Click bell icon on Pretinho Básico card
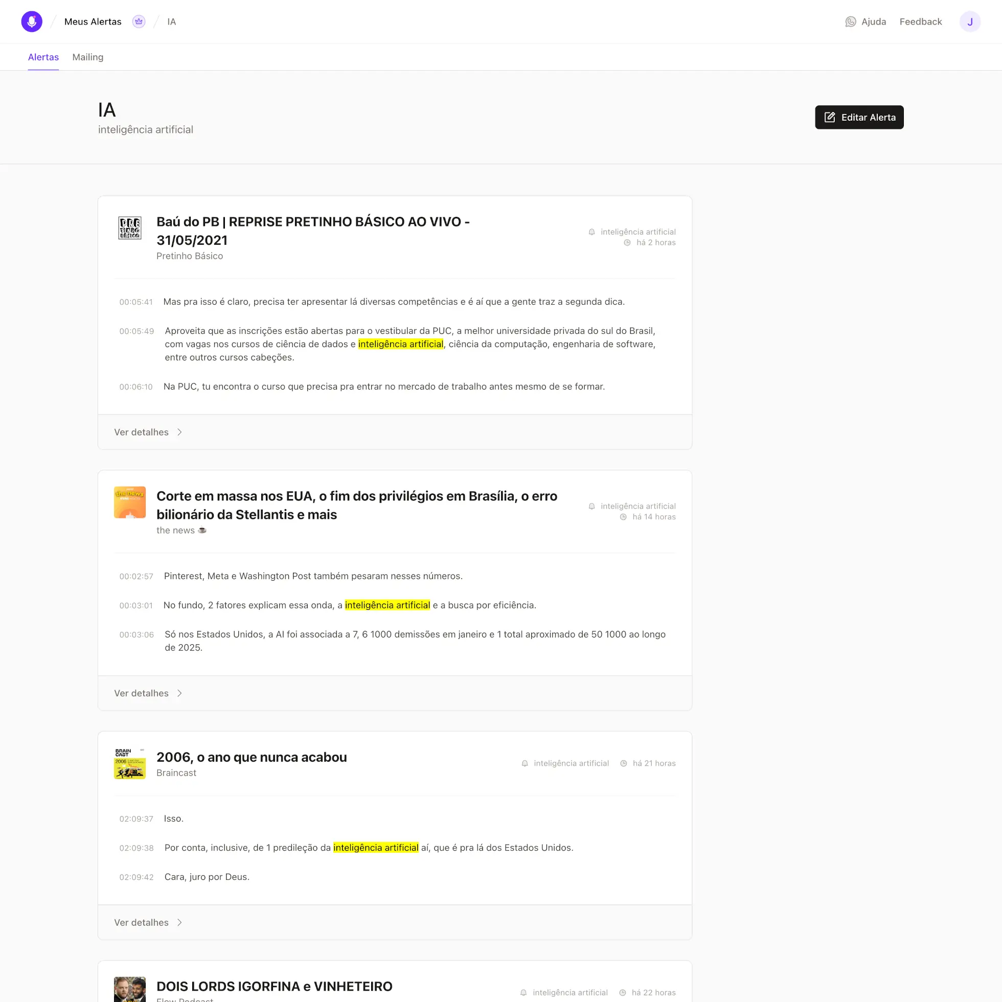This screenshot has height=1002, width=1002. point(592,232)
